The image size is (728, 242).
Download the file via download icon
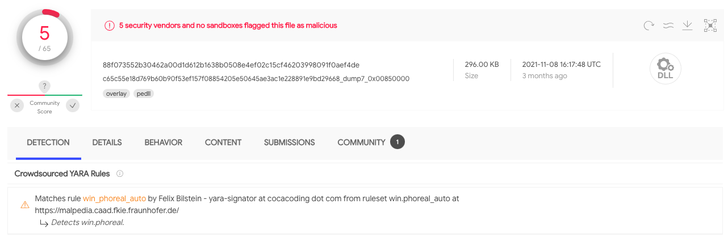pos(688,25)
